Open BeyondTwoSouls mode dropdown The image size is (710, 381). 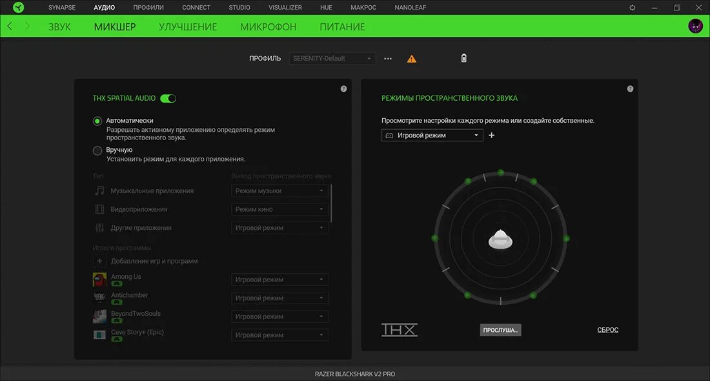tap(279, 316)
